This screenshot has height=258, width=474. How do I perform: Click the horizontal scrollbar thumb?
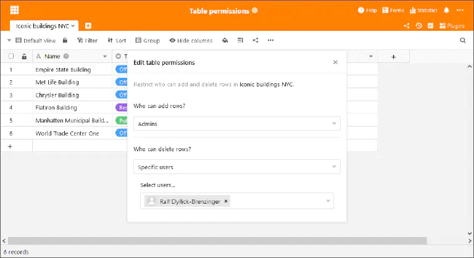tap(217, 241)
